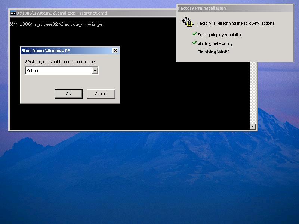Close the Shut Down Windows PE dialog
Screen dimensions: 299x224
point(115,51)
